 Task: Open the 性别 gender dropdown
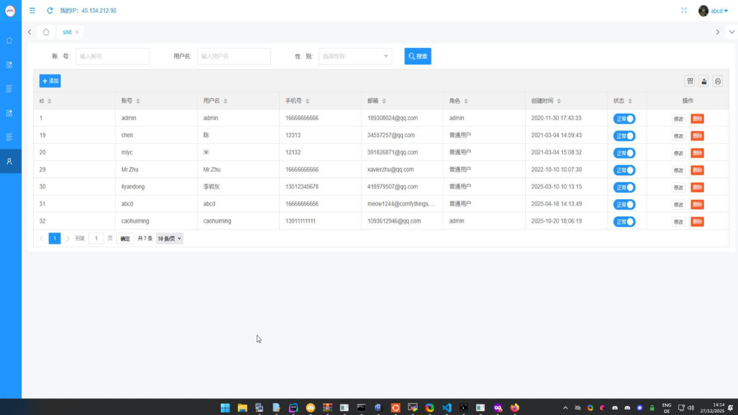355,56
